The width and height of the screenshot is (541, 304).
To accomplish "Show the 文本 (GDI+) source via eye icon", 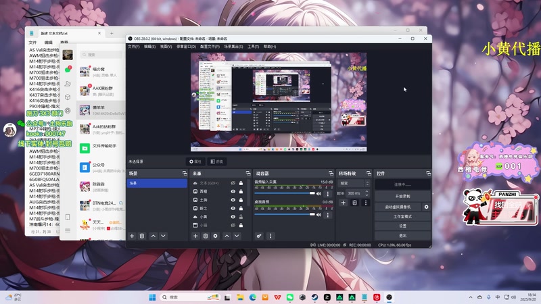I will pyautogui.click(x=233, y=183).
